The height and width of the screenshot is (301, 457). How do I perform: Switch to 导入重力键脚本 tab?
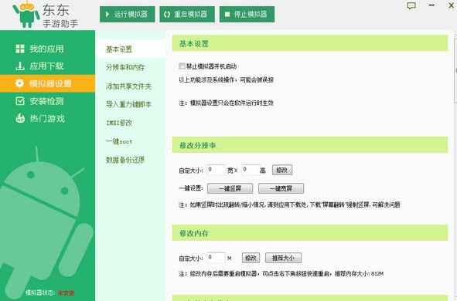pos(130,104)
